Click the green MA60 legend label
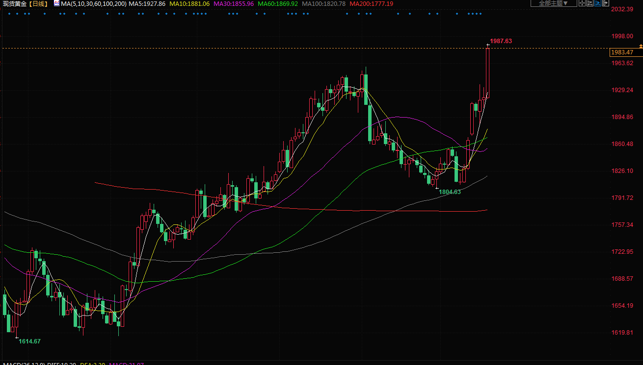 click(x=278, y=4)
